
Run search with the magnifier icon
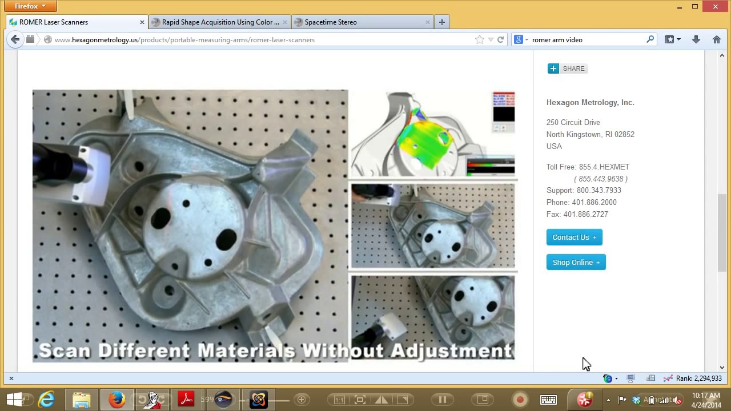point(650,39)
